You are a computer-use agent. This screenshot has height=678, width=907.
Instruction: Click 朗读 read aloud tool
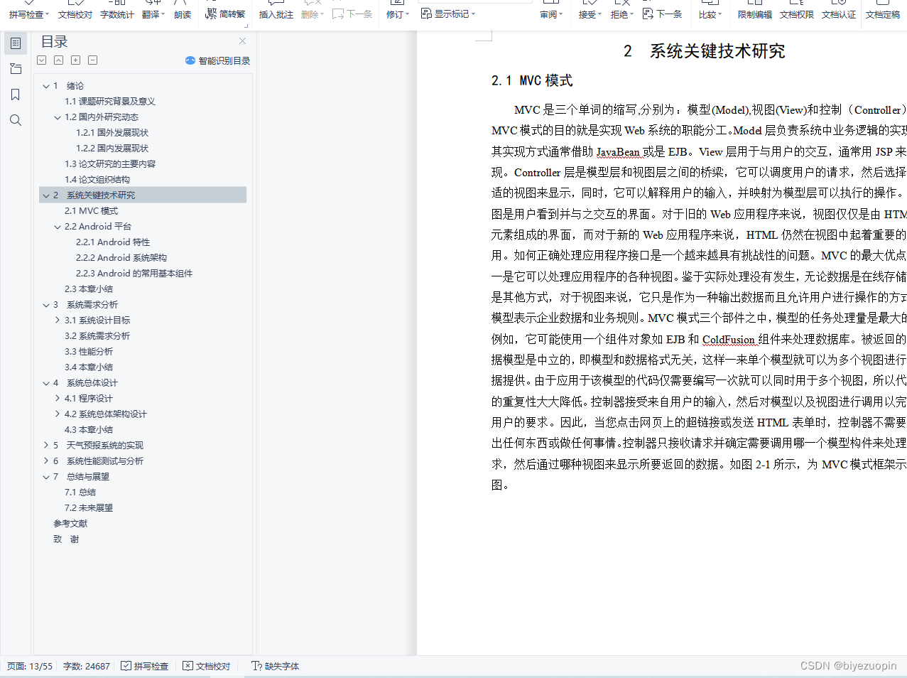(x=183, y=14)
